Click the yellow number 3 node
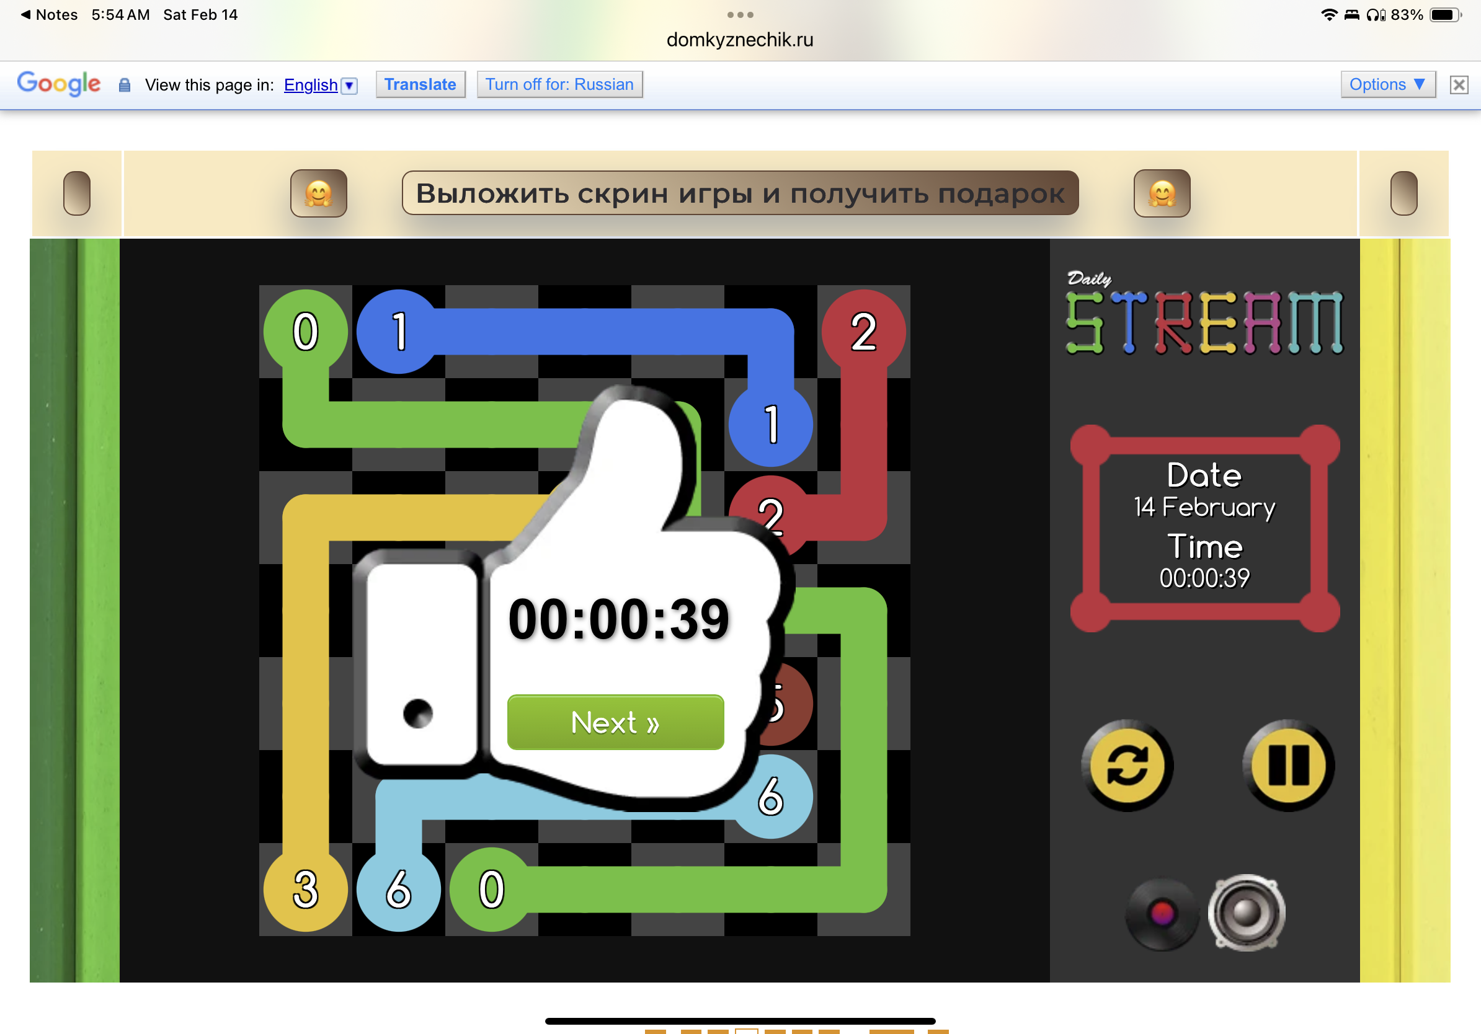The image size is (1481, 1034). pos(306,889)
